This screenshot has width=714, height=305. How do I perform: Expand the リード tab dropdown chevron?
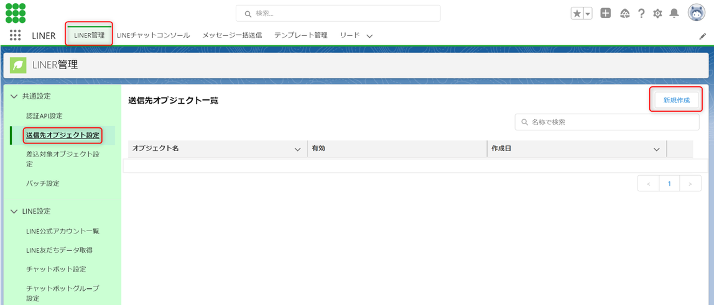click(x=369, y=37)
